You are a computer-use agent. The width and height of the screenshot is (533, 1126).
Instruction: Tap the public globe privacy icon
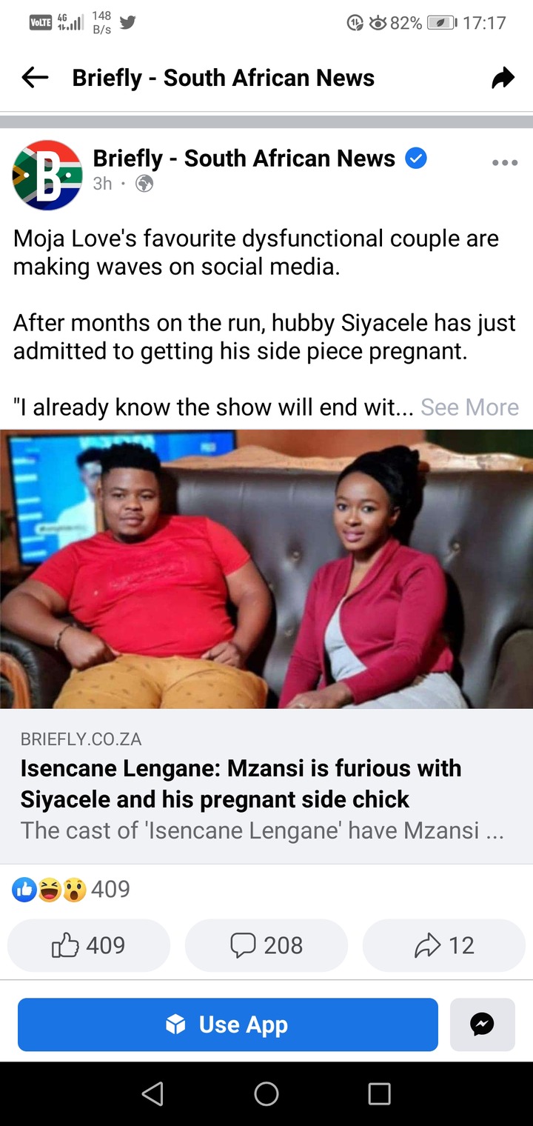pyautogui.click(x=144, y=184)
